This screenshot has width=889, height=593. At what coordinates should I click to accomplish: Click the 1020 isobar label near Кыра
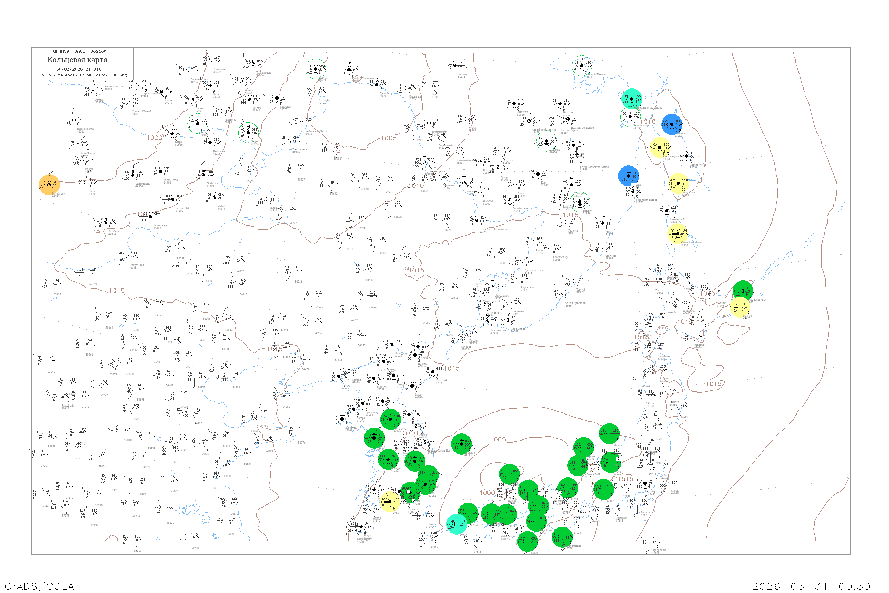[155, 138]
